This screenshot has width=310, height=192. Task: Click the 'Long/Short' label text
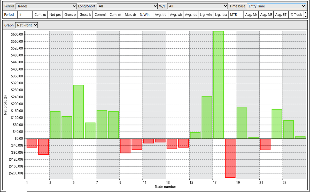click(87, 6)
